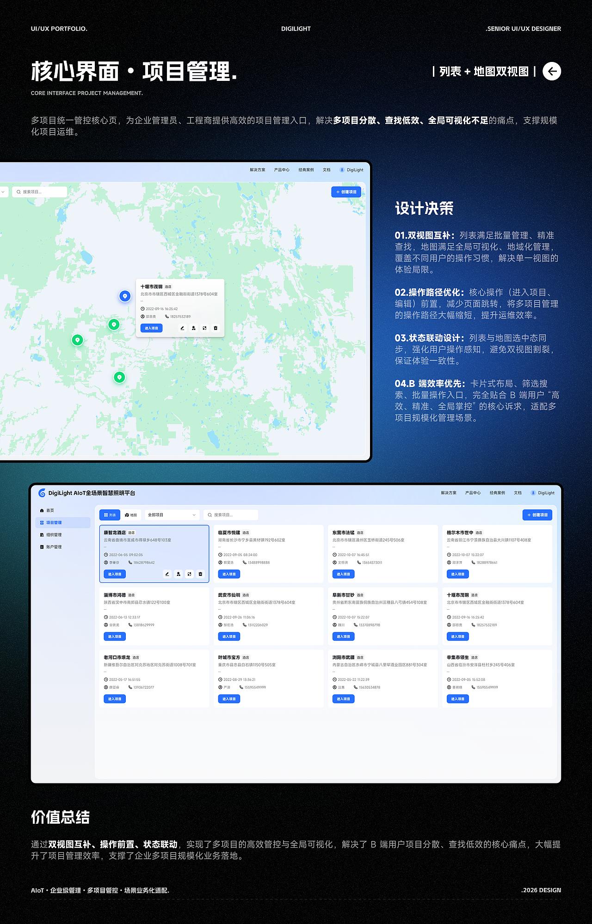The image size is (592, 924).
Task: Click the chevron arrow of the 全部项目 dropdown
Action: (x=194, y=515)
